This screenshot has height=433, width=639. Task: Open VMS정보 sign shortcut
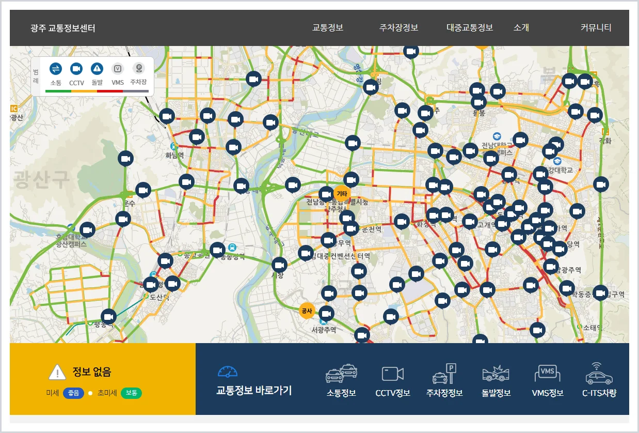point(548,381)
